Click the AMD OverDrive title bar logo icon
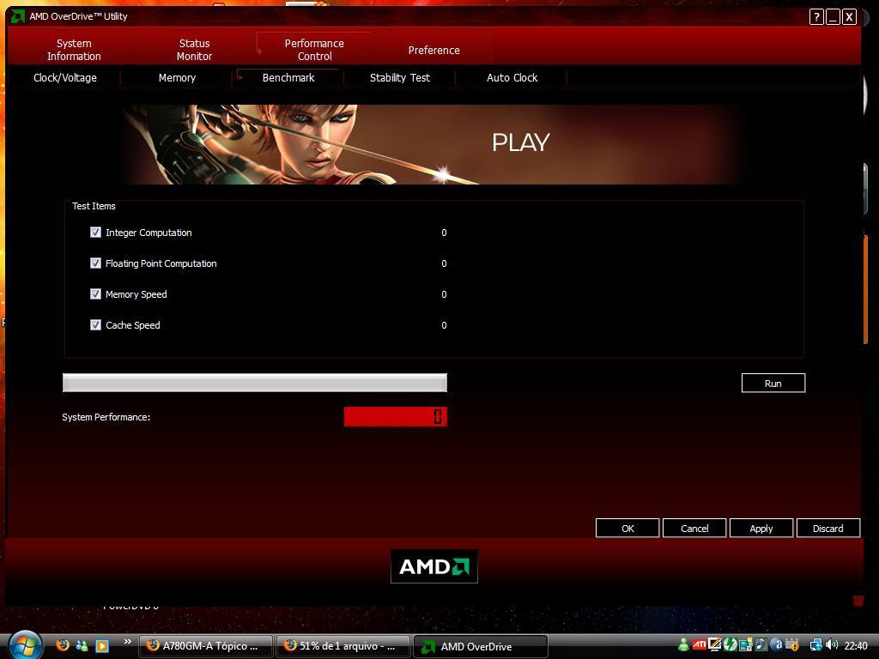Image resolution: width=879 pixels, height=659 pixels. pyautogui.click(x=17, y=16)
